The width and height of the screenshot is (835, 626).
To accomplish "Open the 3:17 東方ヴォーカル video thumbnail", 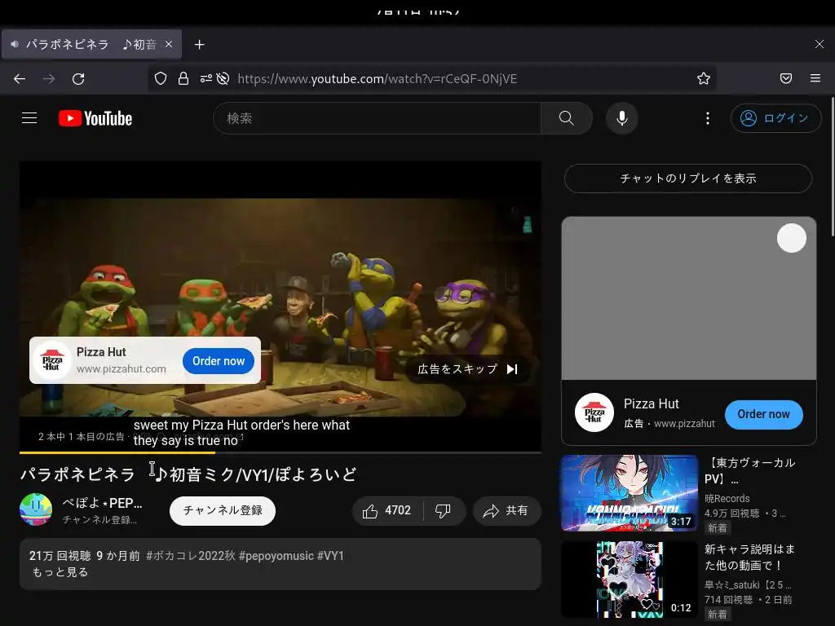I will tap(630, 493).
